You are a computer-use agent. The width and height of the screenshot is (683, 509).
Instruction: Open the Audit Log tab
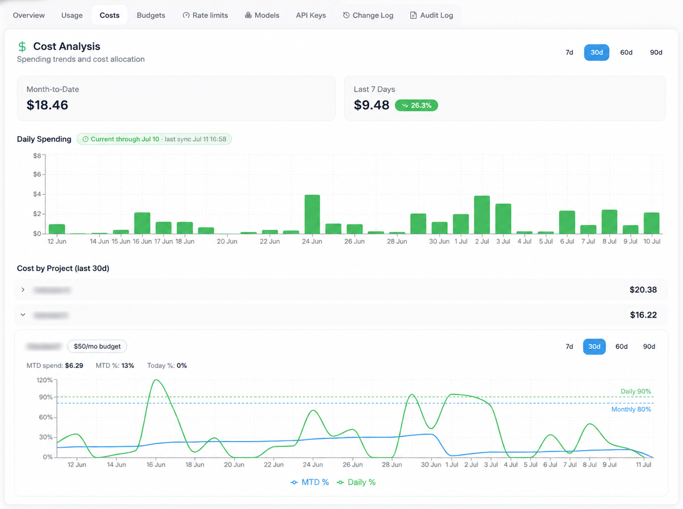pyautogui.click(x=432, y=15)
